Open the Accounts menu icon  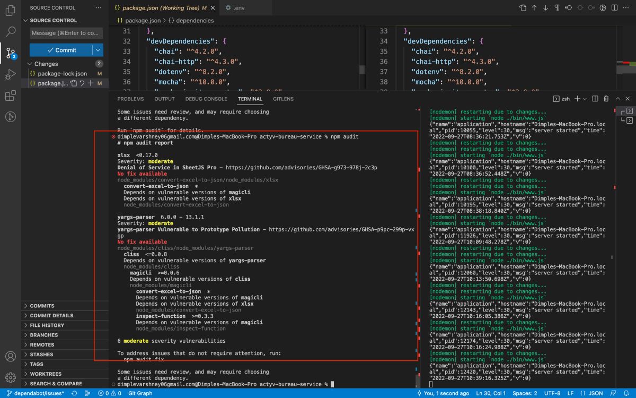(x=11, y=357)
